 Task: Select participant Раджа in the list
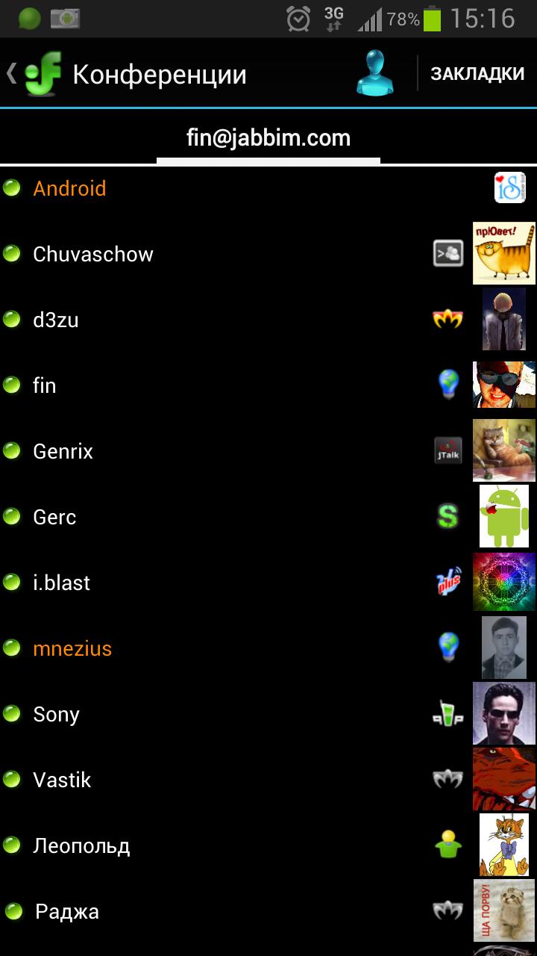click(x=268, y=911)
